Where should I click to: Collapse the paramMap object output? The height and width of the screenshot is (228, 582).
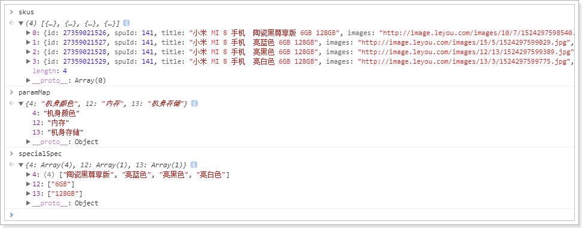(21, 104)
